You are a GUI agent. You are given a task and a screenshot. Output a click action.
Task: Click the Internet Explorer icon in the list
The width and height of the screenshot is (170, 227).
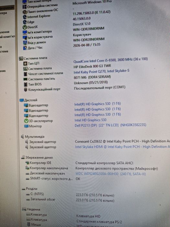pos(25,17)
